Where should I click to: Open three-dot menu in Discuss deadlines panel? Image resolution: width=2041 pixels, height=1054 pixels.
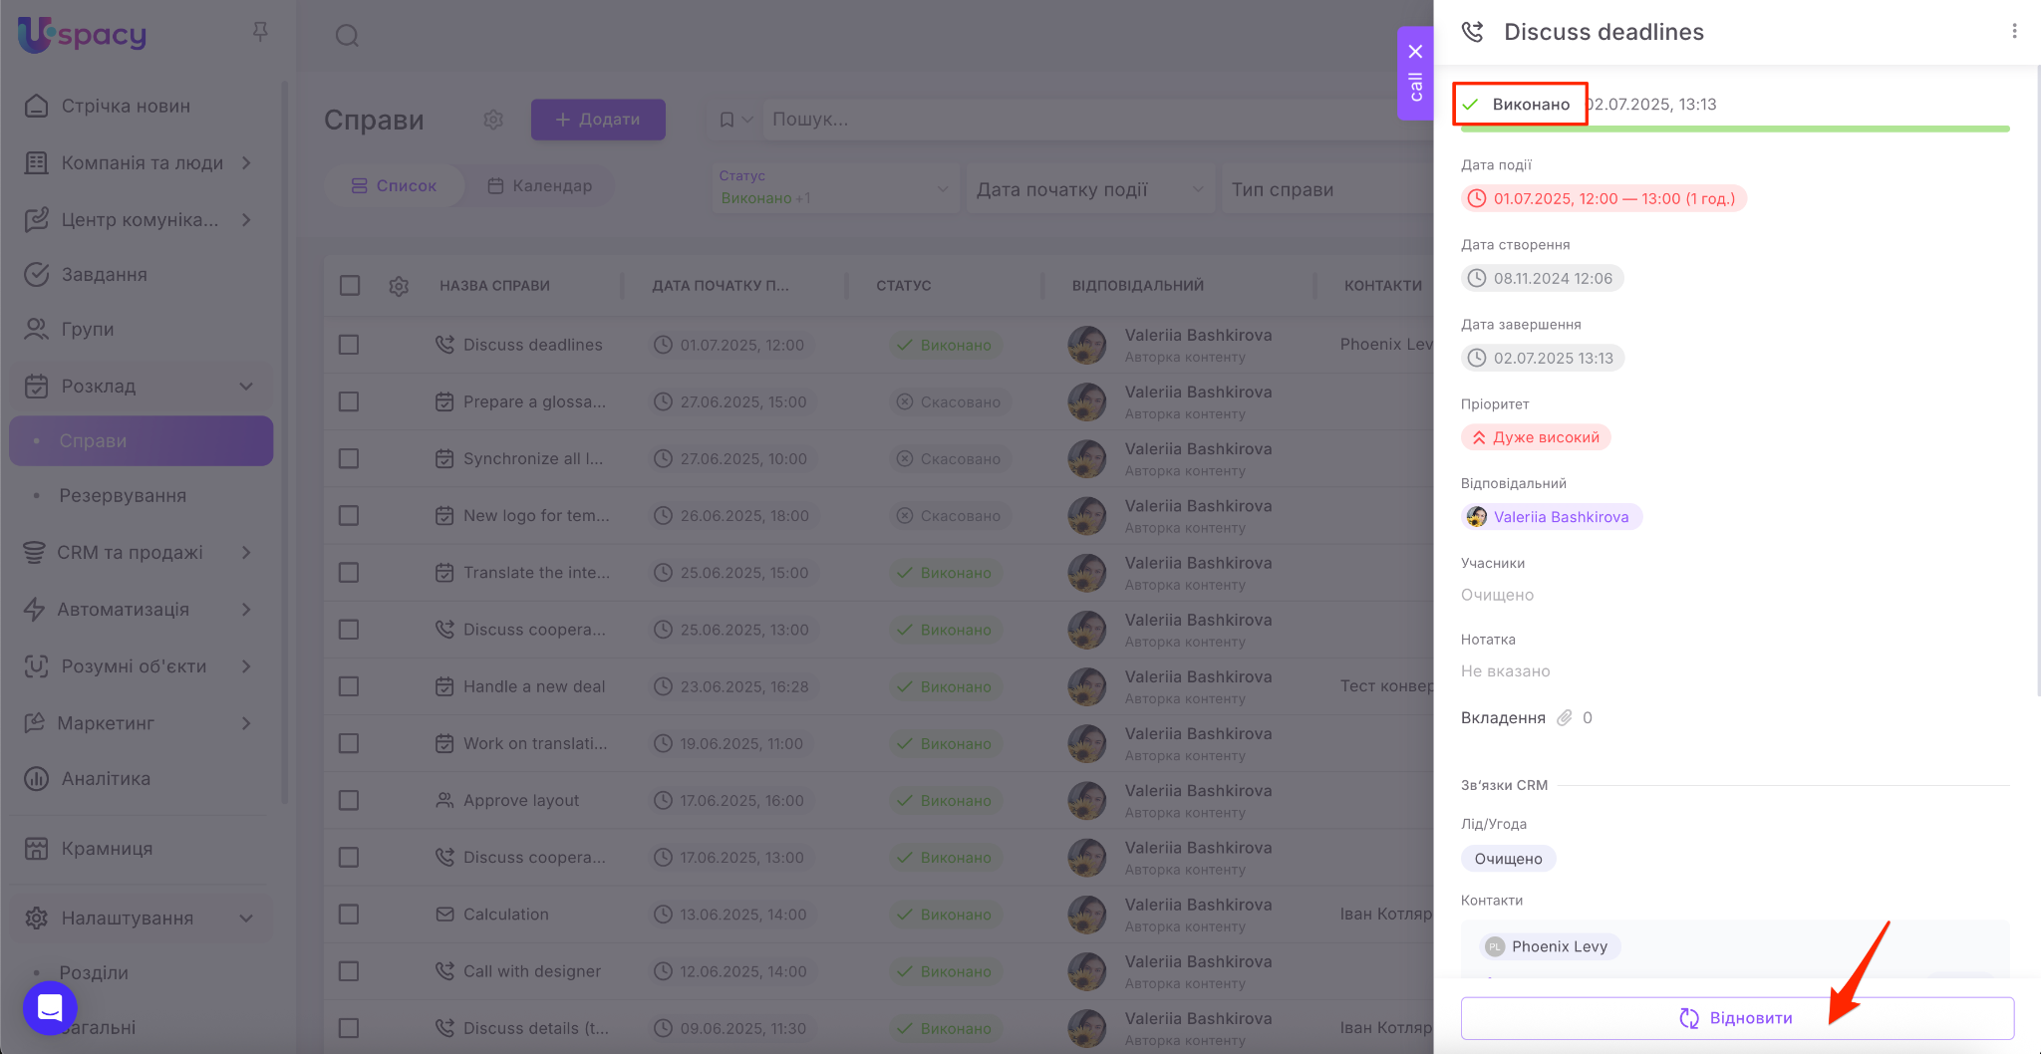[2014, 32]
